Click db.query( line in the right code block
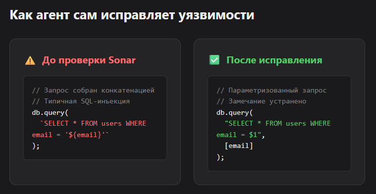The height and width of the screenshot is (194, 376). (x=235, y=112)
